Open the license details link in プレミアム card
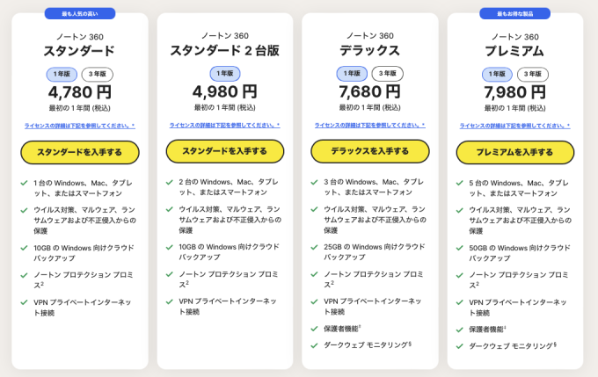The image size is (598, 377). (x=514, y=126)
